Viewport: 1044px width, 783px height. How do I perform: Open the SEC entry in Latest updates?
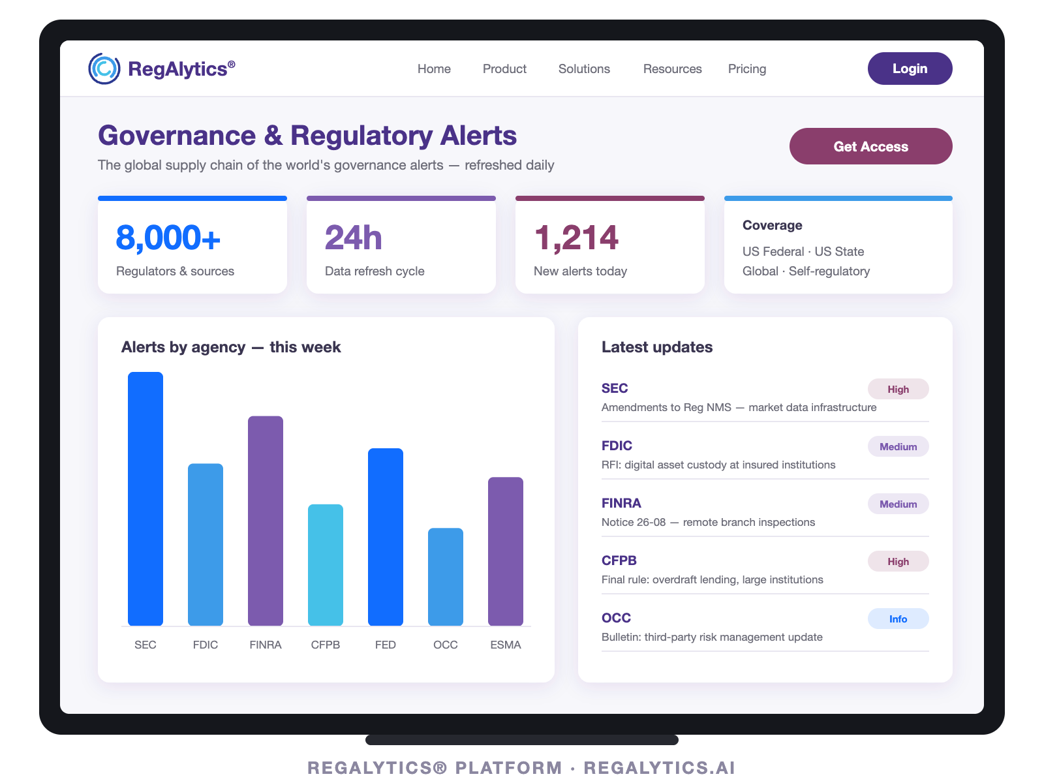click(x=765, y=397)
